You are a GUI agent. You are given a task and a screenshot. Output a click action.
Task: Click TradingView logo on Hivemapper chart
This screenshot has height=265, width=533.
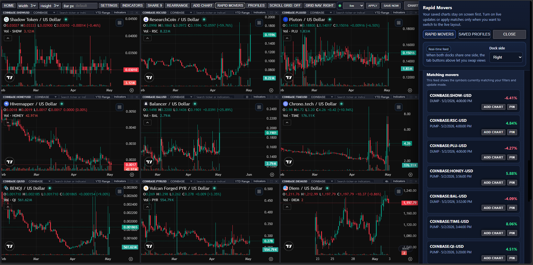pos(9,162)
